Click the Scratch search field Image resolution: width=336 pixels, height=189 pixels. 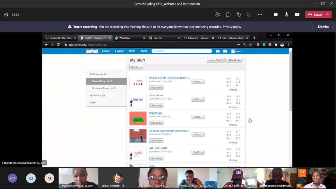point(182,51)
